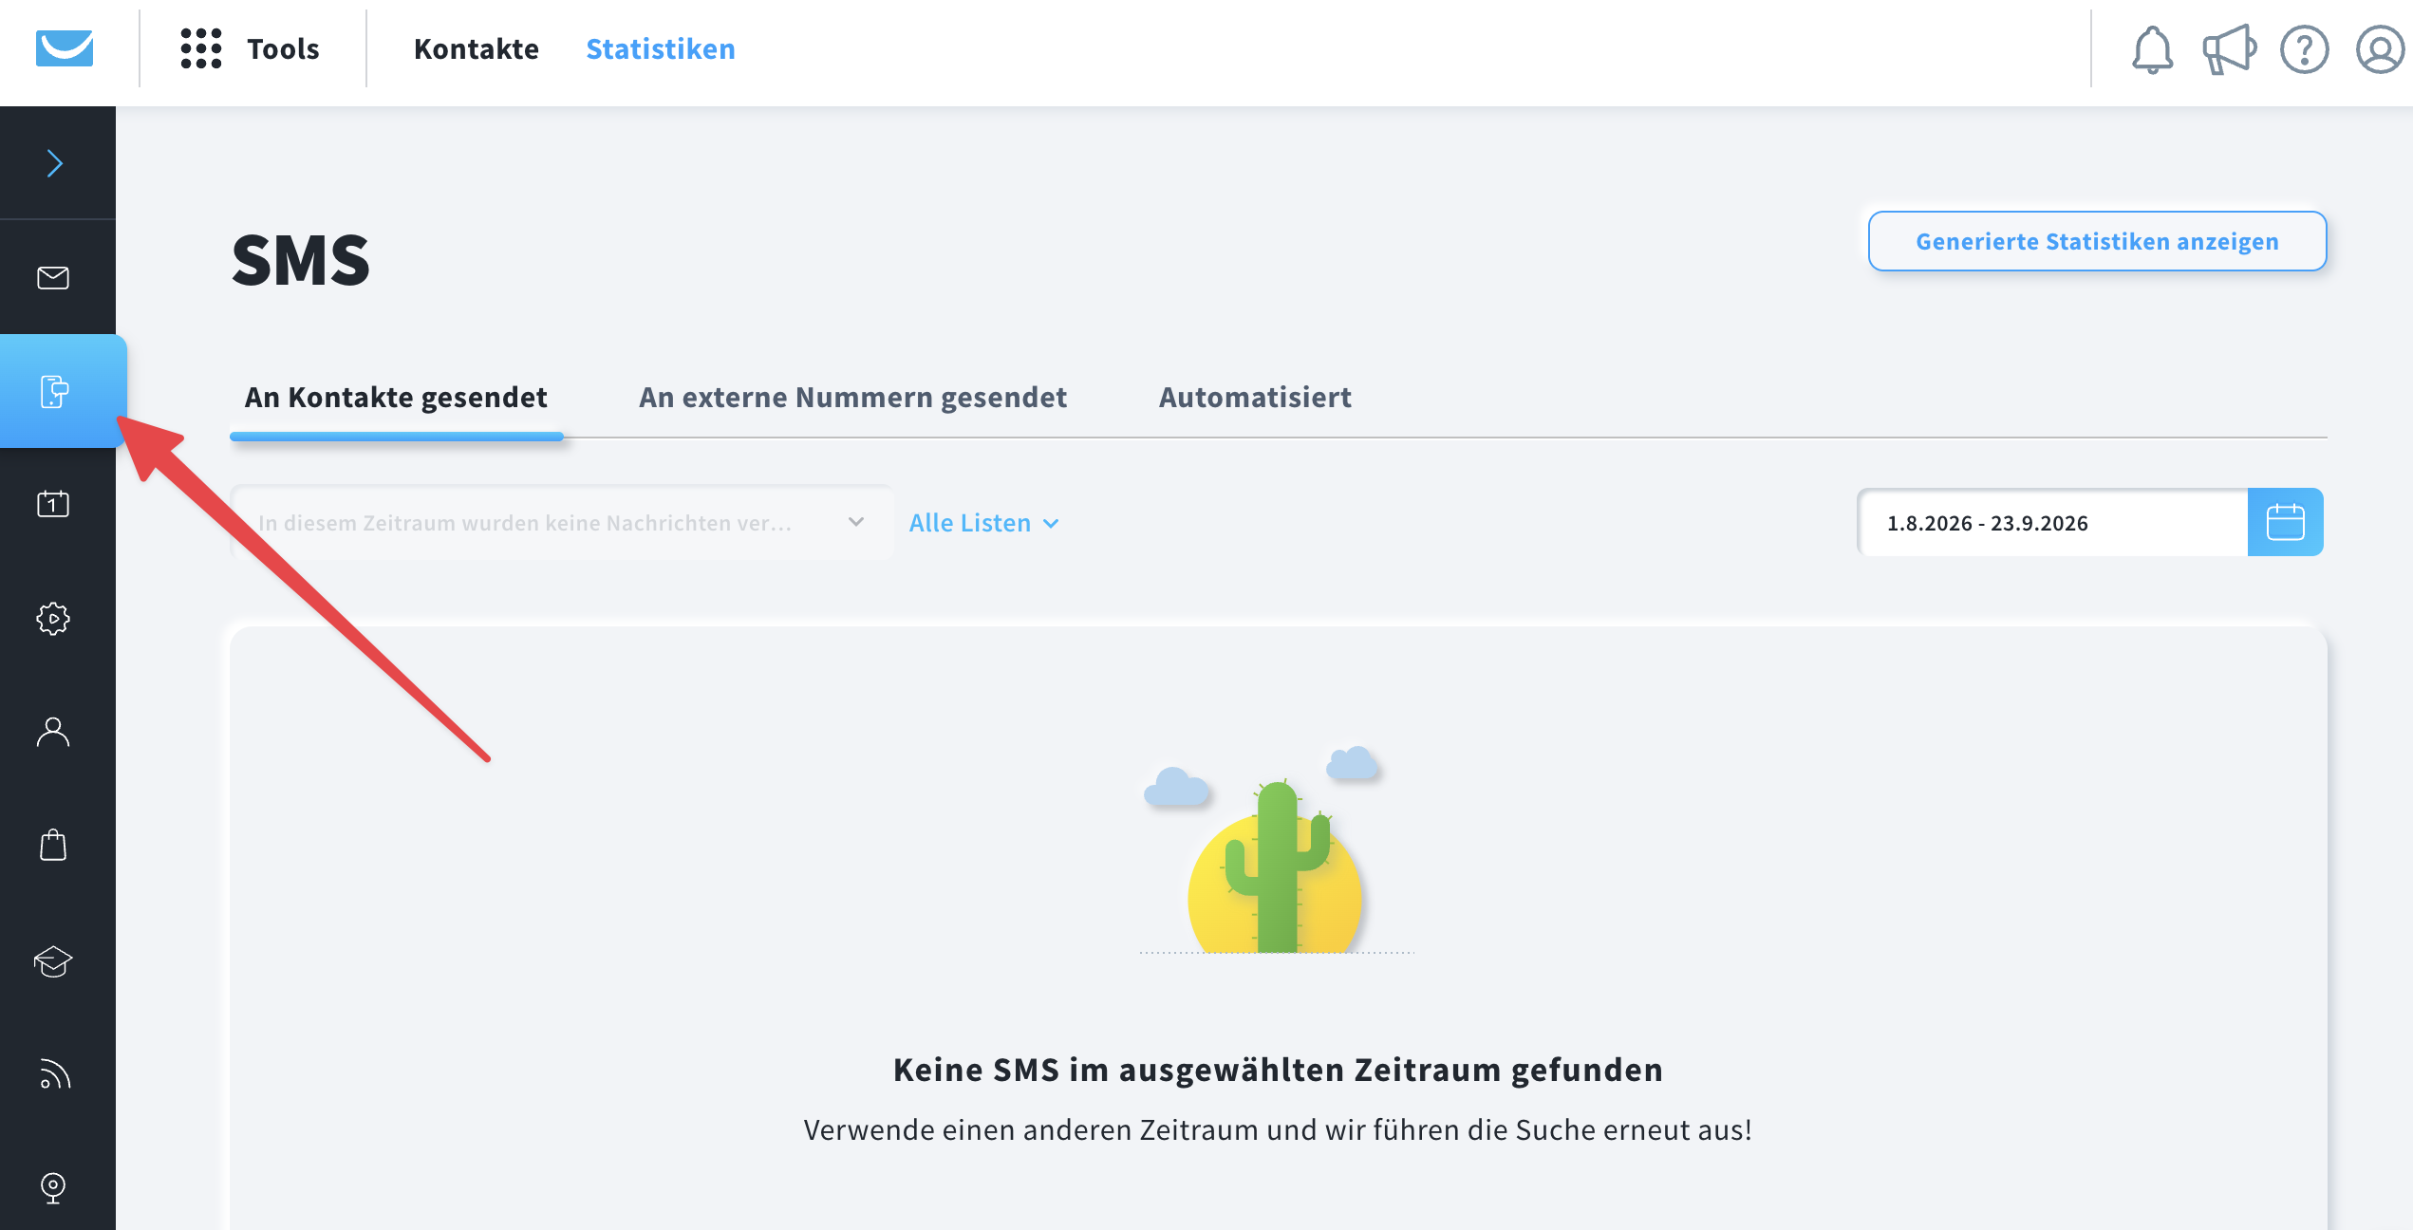
Task: Go to Statistiken in top navigation
Action: [661, 49]
